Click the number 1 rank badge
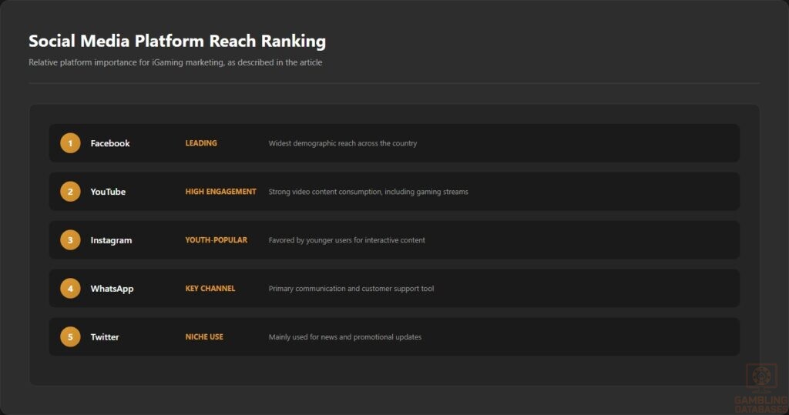The height and width of the screenshot is (415, 789). pyautogui.click(x=70, y=143)
